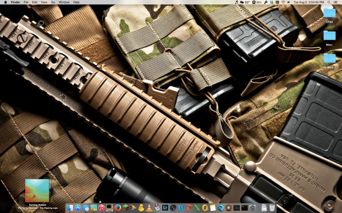This screenshot has height=213, width=342.
Task: Open the View menu
Action: (x=44, y=2)
